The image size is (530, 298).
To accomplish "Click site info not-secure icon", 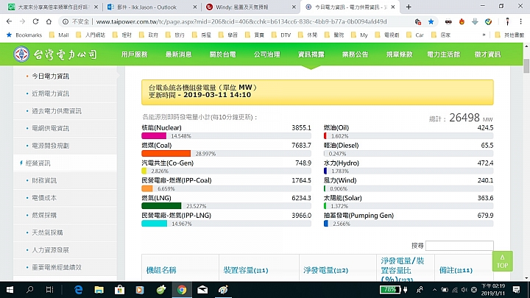I will click(66, 21).
